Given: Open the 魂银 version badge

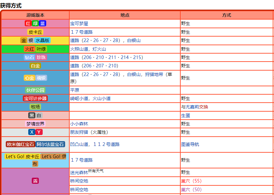Looking at the screenshot, I should pos(41,78).
